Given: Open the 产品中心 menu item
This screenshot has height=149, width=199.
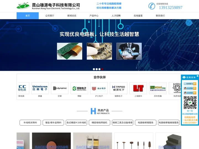Looking at the screenshot, I should coord(94,16).
